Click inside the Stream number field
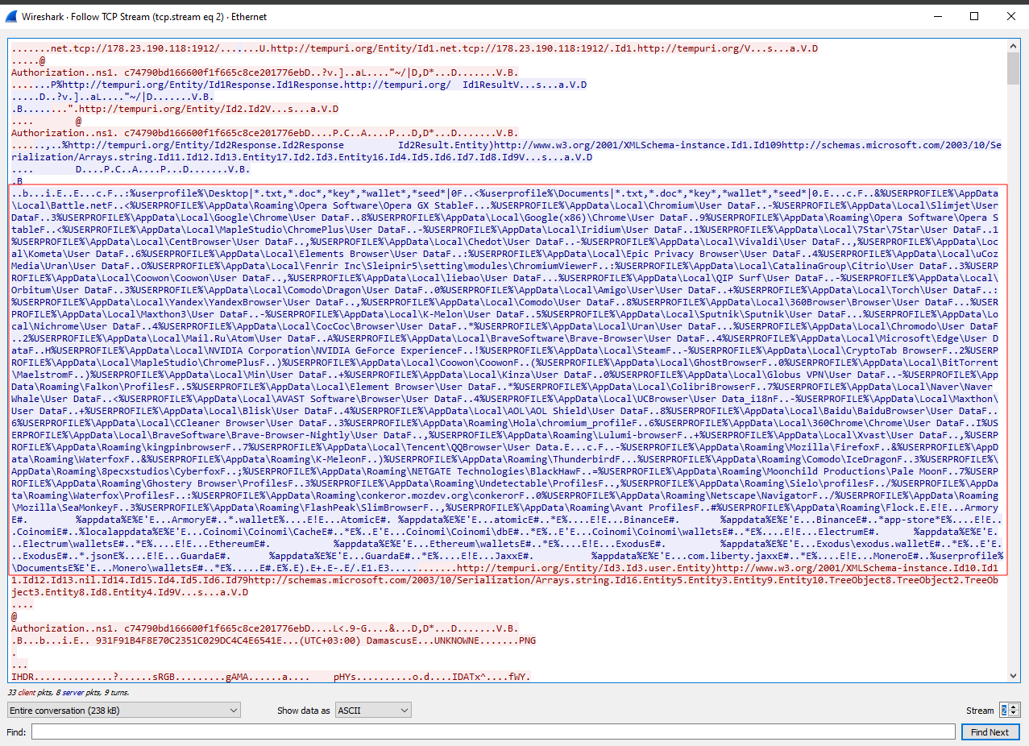The image size is (1029, 746). 1004,711
